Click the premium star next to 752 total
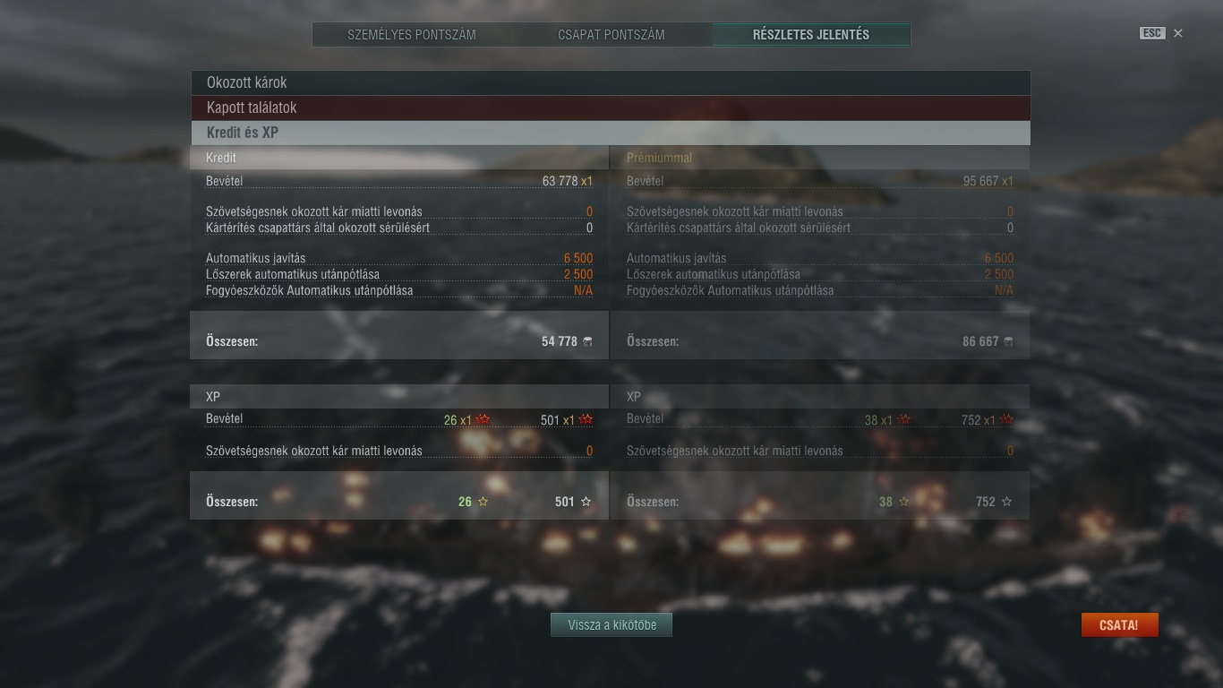This screenshot has height=688, width=1223. (1007, 502)
